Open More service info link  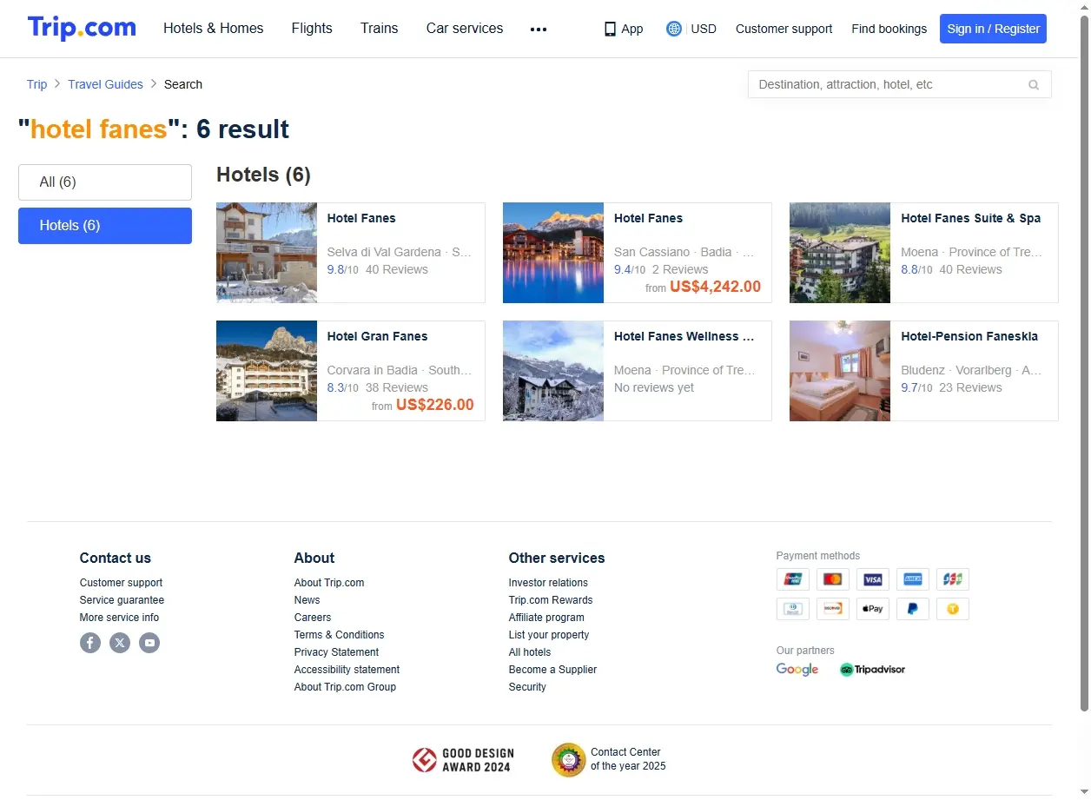click(120, 618)
